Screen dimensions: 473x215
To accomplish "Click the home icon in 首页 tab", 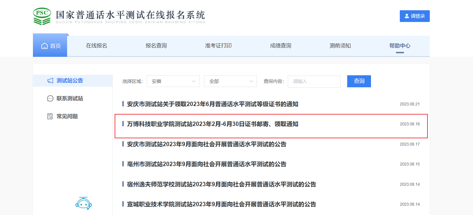I will (x=44, y=46).
